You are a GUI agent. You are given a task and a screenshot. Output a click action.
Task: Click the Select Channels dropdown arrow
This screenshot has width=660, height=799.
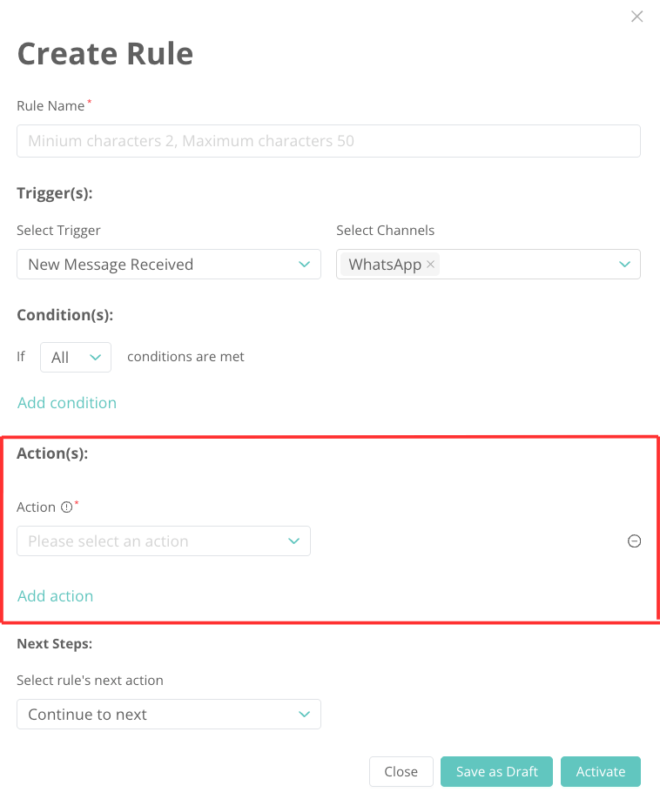[624, 265]
